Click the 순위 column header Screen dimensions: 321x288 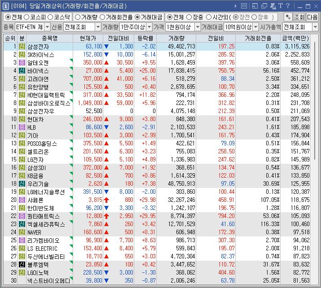[10, 38]
